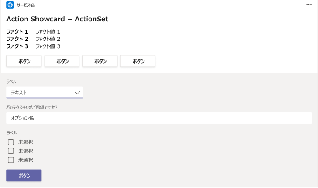
Task: Choose the third ボタン in the action row
Action: 100,61
